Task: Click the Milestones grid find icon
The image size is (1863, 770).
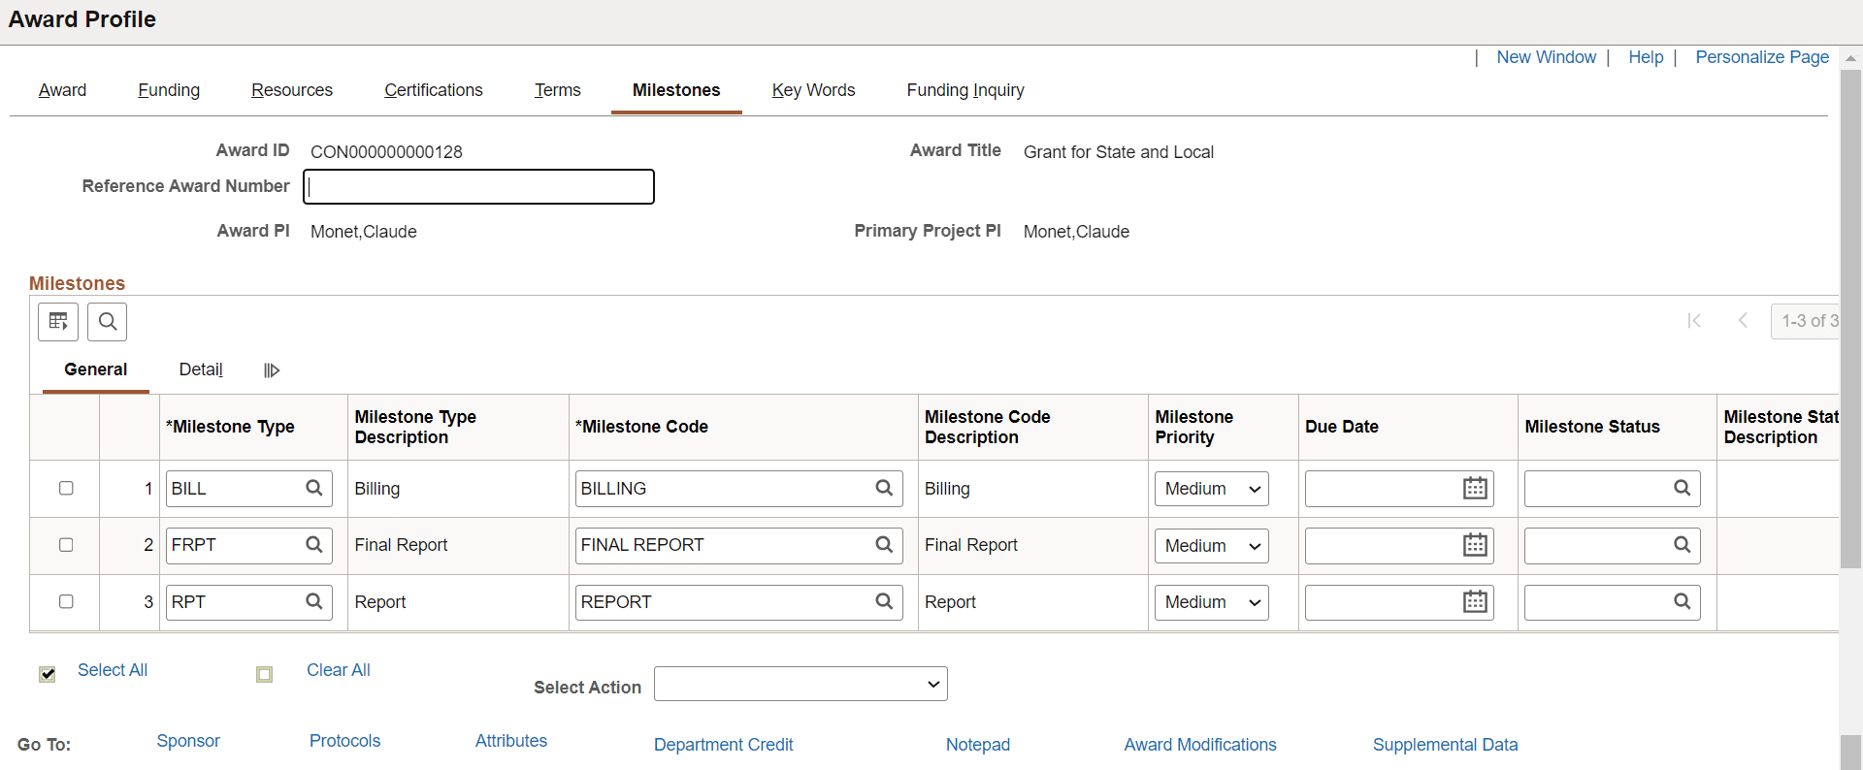Action: 108,322
